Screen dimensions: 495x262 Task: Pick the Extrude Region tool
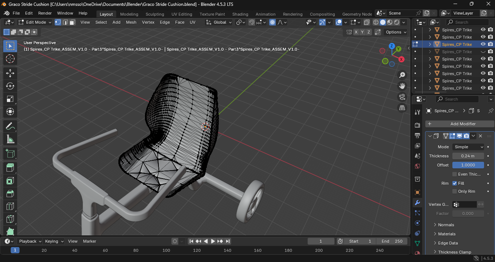(x=10, y=168)
